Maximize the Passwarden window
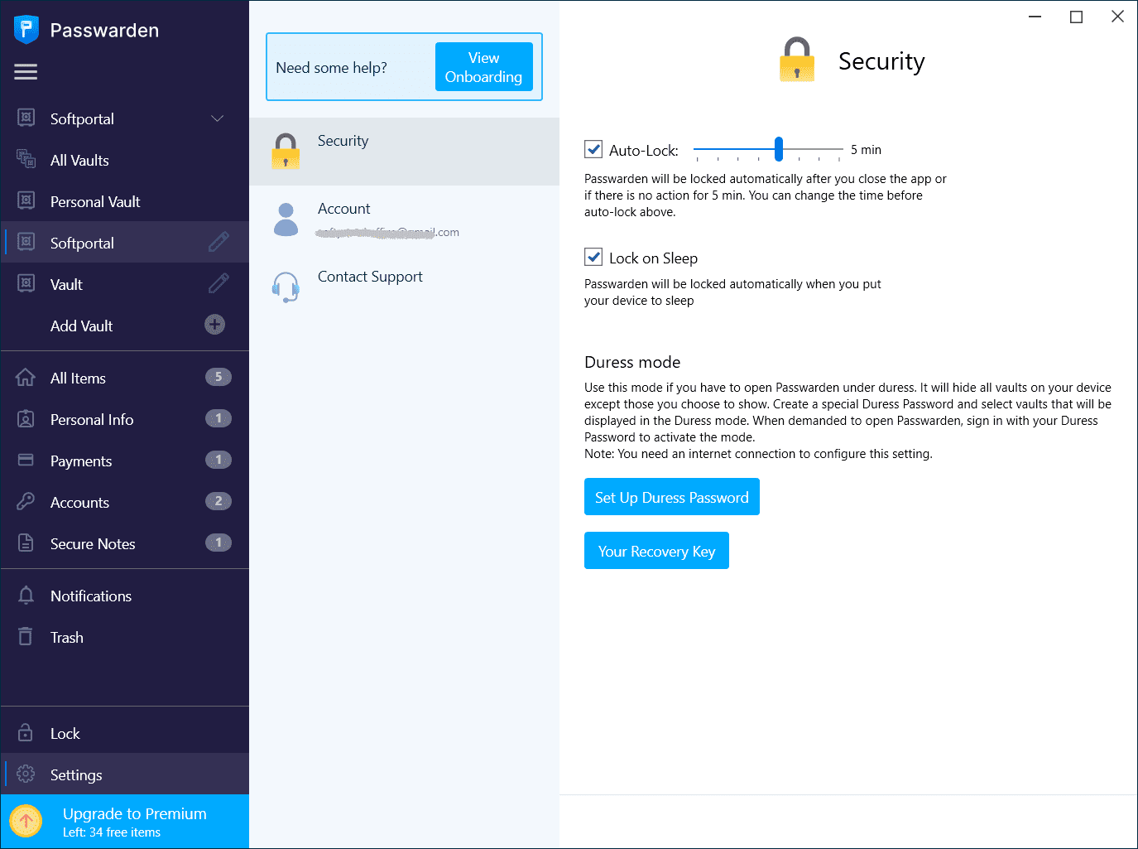Viewport: 1138px width, 849px height. coord(1076,17)
